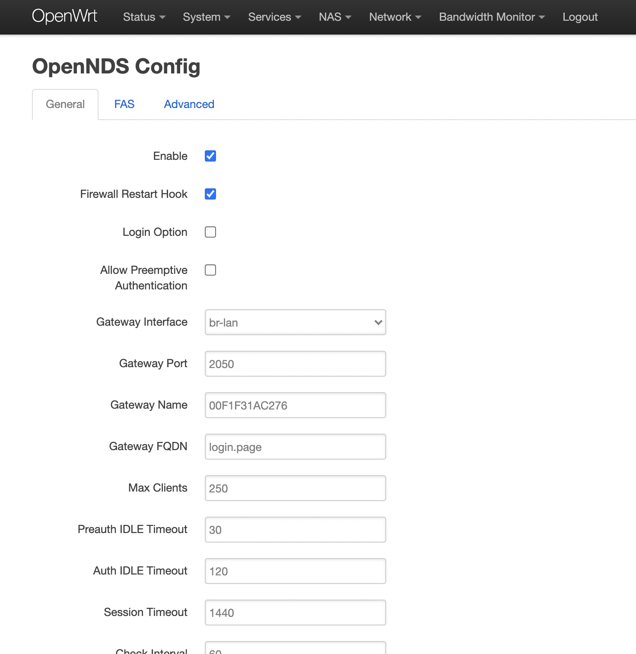Image resolution: width=636 pixels, height=654 pixels.
Task: Open the Gateway Interface dropdown
Action: click(x=295, y=322)
